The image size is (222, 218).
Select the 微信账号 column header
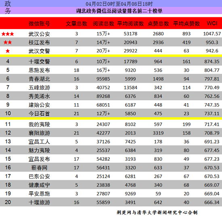pos(39,24)
